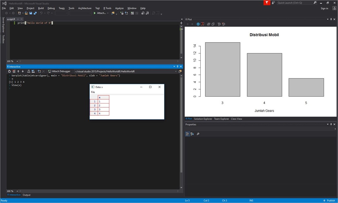Toggle Categorized view in Properties panel
This screenshot has height=203, width=338.
tap(187, 134)
